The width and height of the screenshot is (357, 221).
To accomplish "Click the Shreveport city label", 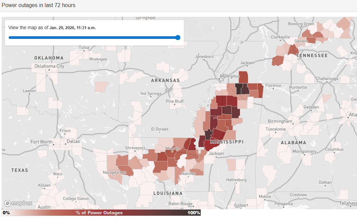I will (x=135, y=148).
